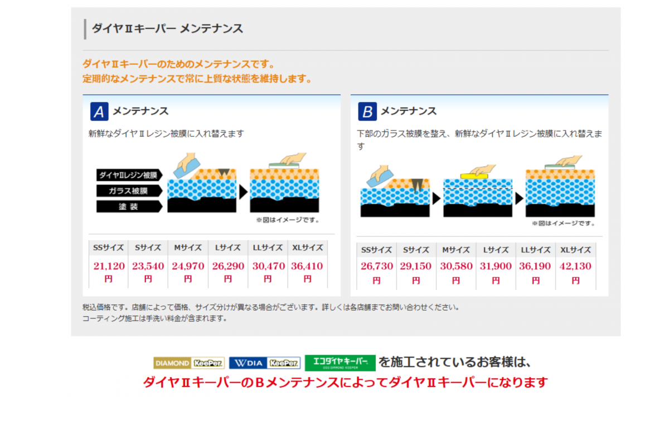
Task: Click A diagram's ※図はイメージです caption
Action: pyautogui.click(x=288, y=220)
